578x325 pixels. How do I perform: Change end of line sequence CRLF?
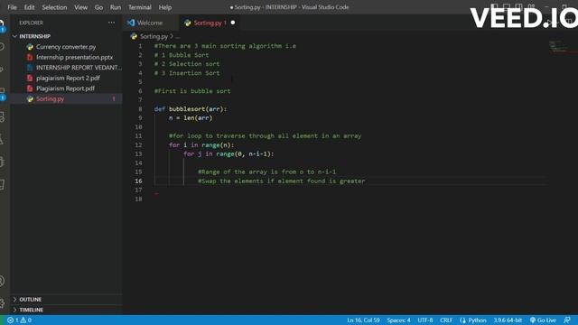(446, 320)
